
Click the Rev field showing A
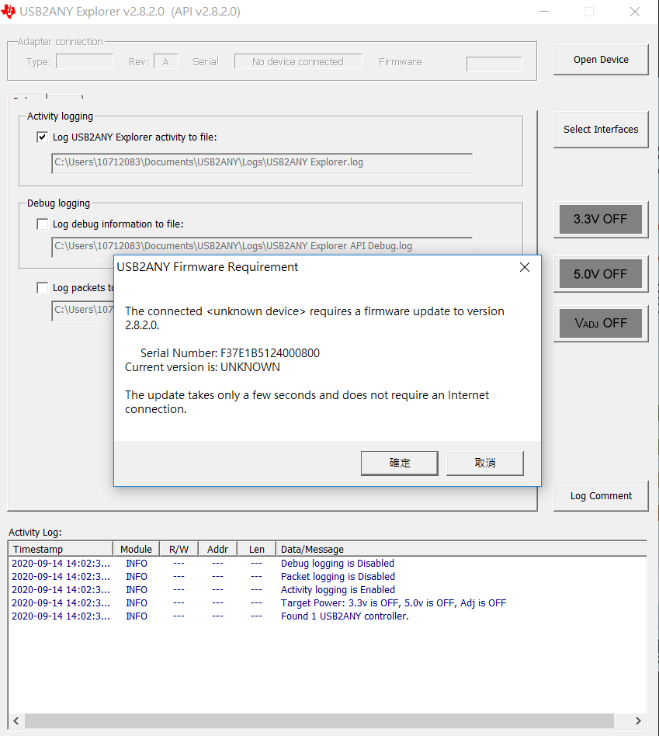tap(165, 61)
